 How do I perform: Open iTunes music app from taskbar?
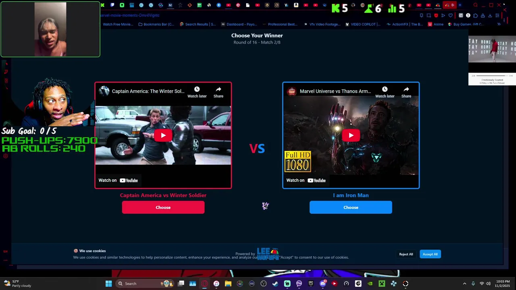pos(216,284)
